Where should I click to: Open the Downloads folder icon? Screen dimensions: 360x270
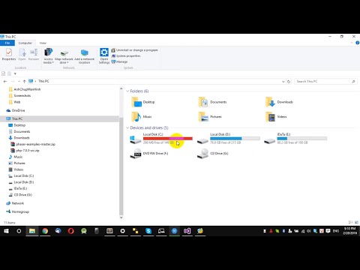(270, 102)
